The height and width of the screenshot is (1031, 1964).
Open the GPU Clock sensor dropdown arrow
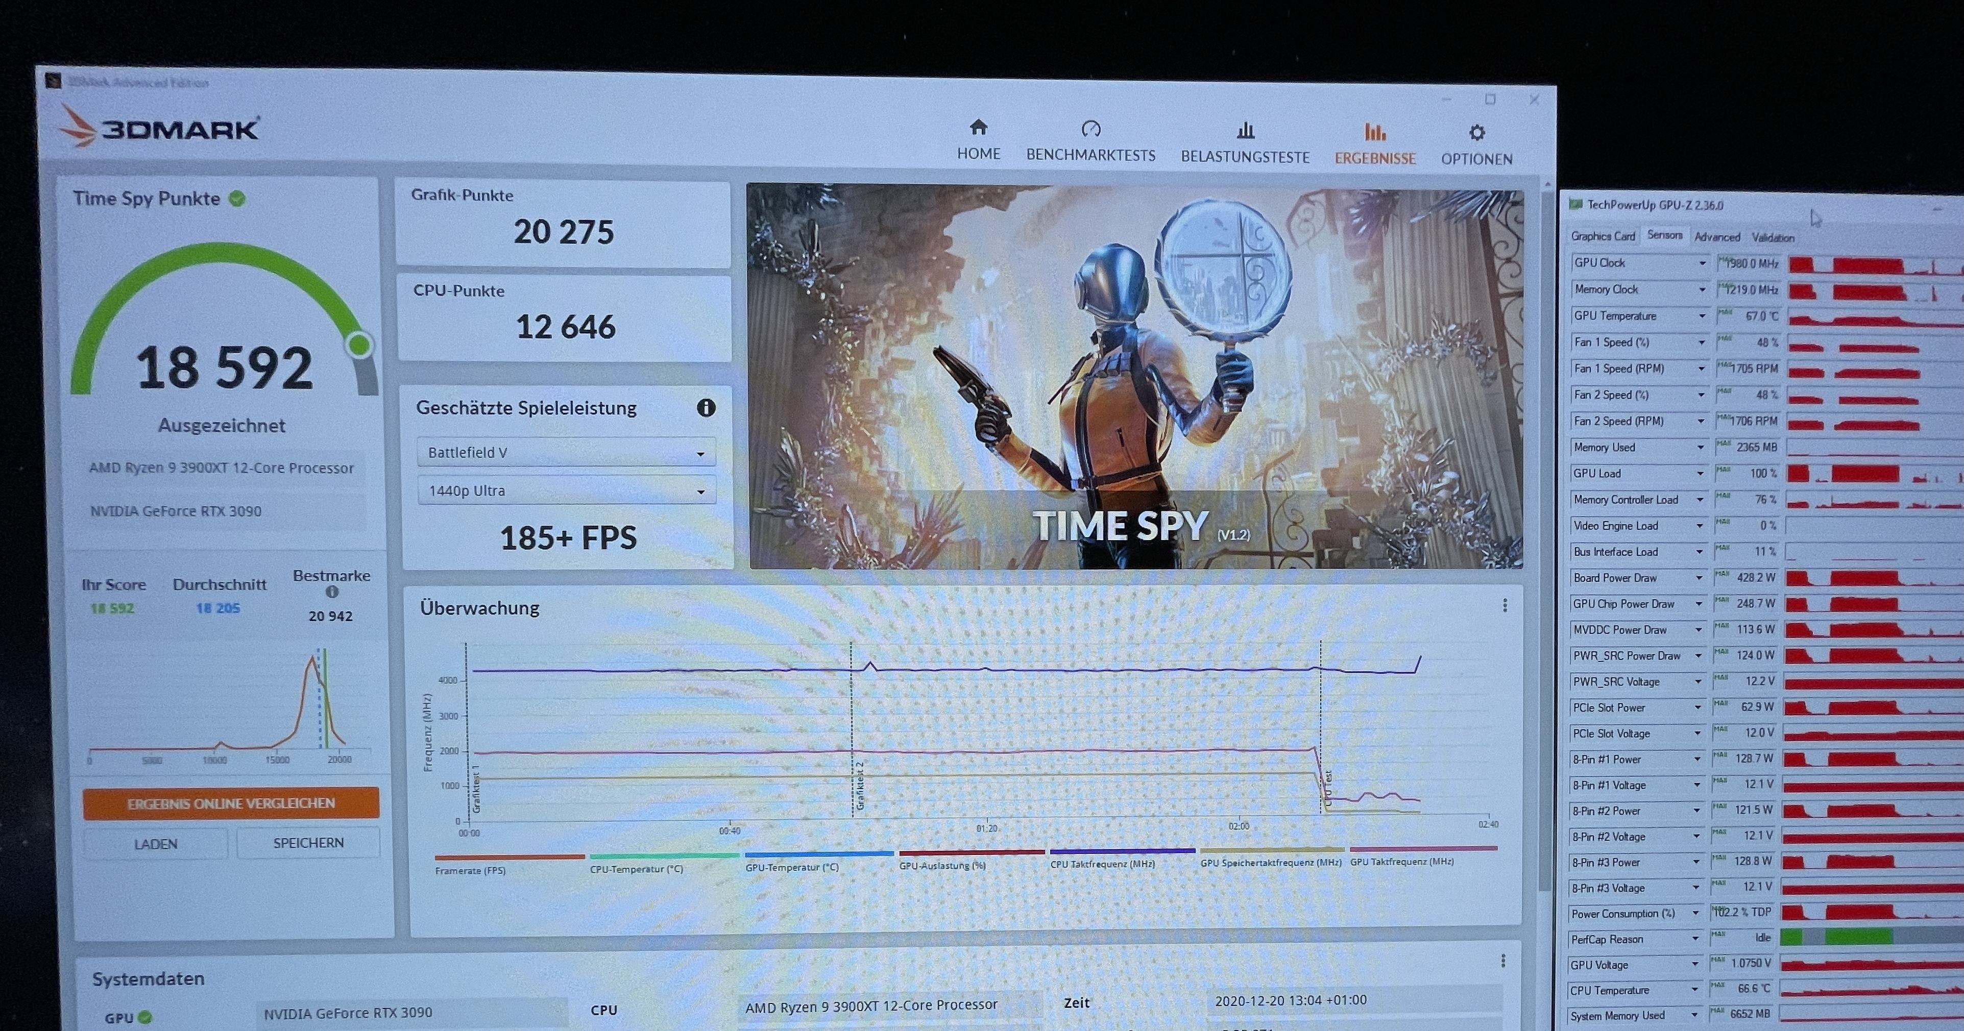(x=1702, y=263)
